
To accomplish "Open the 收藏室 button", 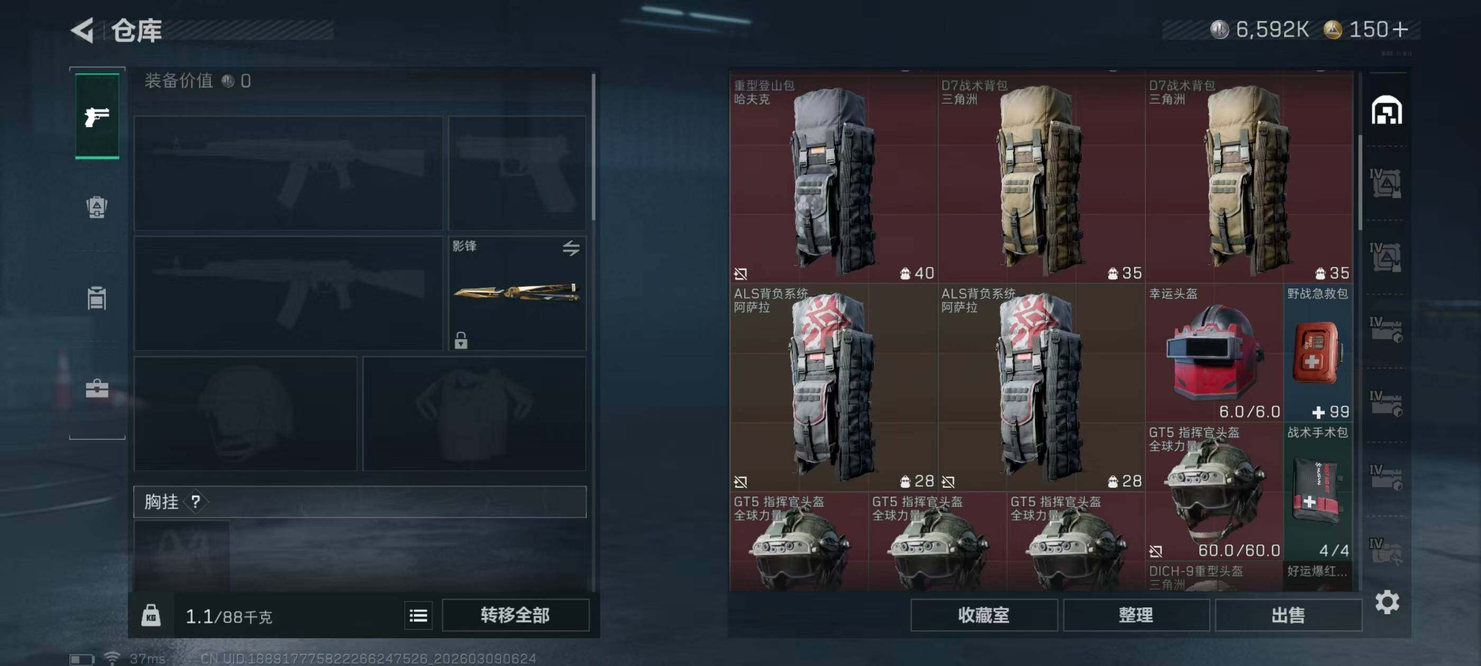I will (x=984, y=615).
